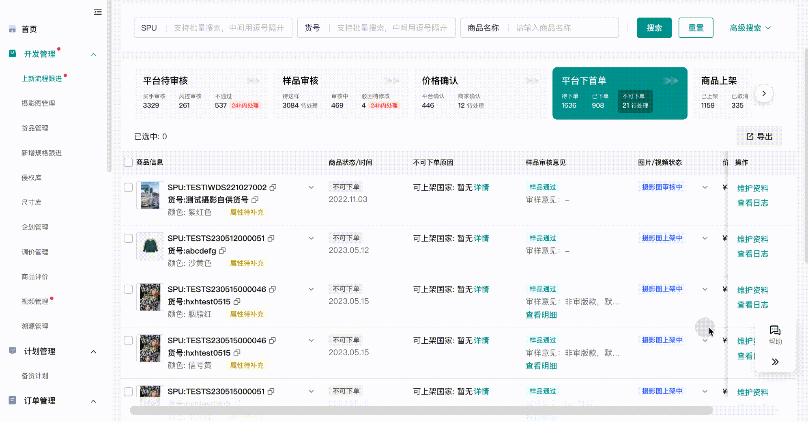Copy item number abcdefg

coord(222,251)
